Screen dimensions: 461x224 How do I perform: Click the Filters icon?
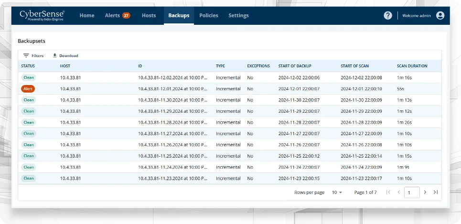26,56
